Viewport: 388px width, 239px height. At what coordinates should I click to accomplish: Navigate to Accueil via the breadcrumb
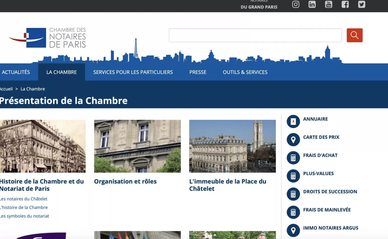coord(6,89)
